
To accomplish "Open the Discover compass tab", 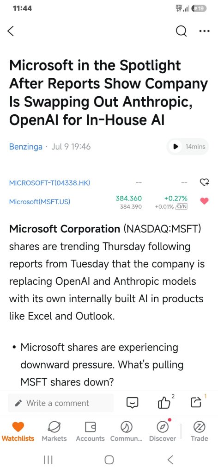I will click(x=163, y=432).
